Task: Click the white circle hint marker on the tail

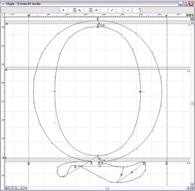Action: tap(100, 166)
